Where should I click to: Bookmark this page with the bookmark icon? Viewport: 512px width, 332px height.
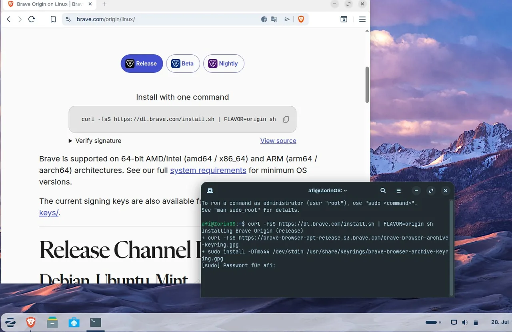click(x=53, y=19)
